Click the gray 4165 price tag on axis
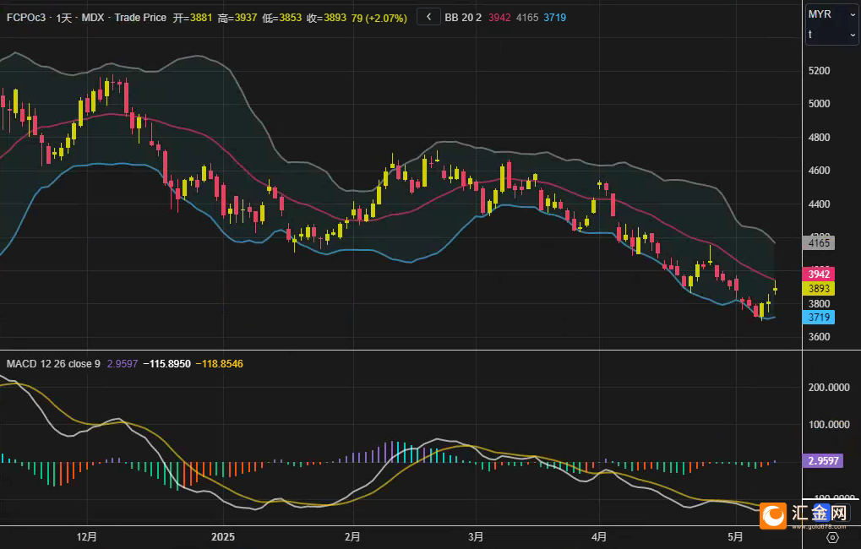The width and height of the screenshot is (861, 549). point(819,242)
